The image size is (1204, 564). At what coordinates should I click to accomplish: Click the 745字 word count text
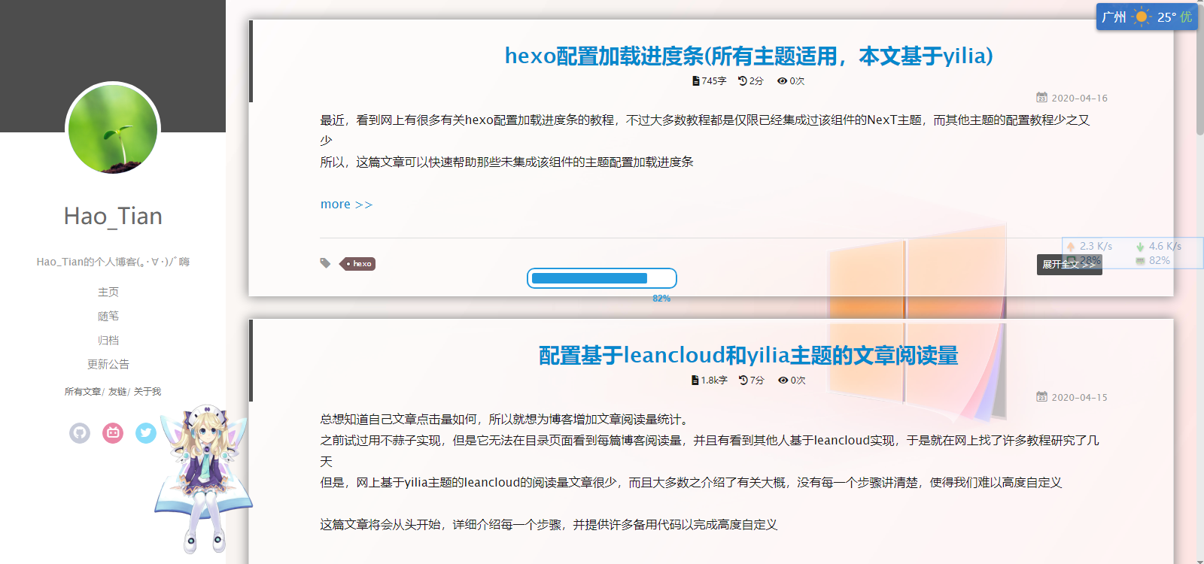click(714, 81)
